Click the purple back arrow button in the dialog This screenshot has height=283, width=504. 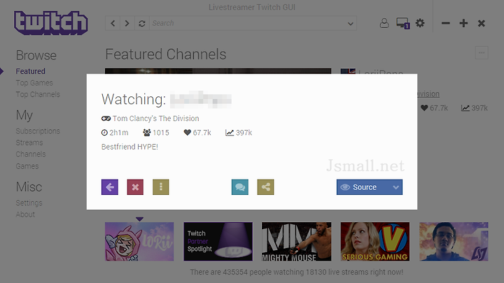(110, 187)
